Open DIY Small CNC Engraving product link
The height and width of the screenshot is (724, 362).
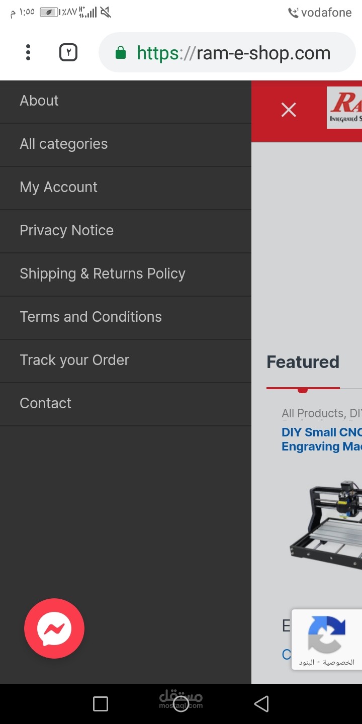coord(322,439)
